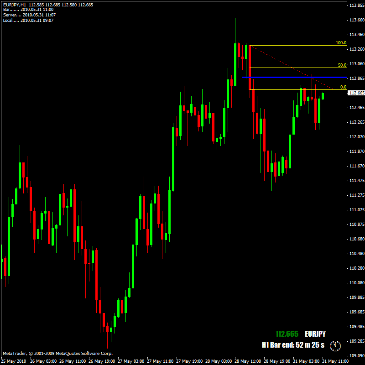This screenshot has width=365, height=365.
Task: Click the green 112.665 bid price
Action: point(287,334)
